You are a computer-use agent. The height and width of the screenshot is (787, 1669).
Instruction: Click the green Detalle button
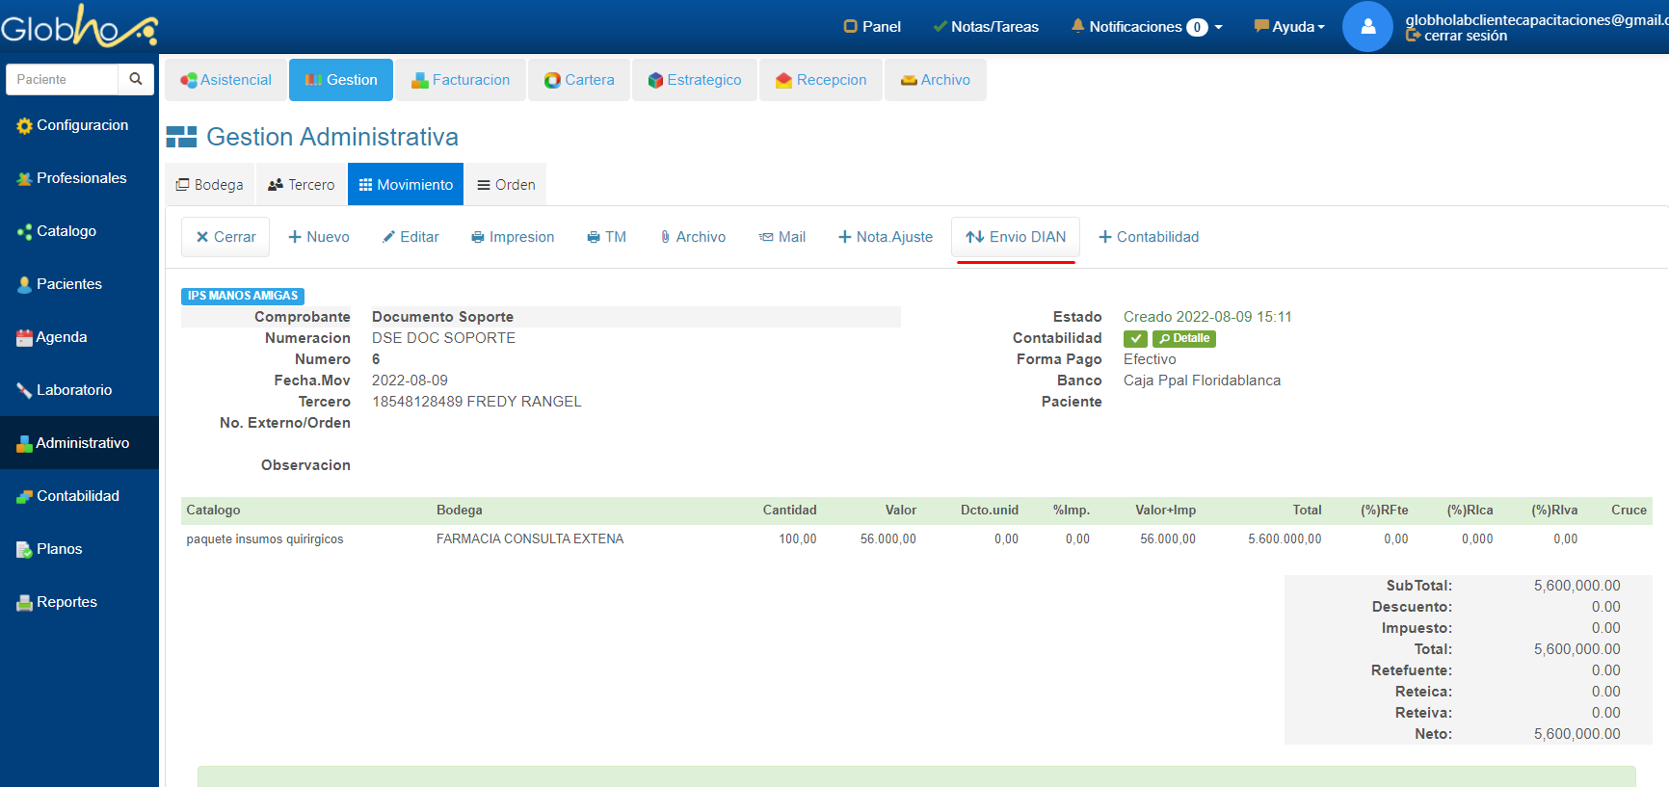(1184, 339)
